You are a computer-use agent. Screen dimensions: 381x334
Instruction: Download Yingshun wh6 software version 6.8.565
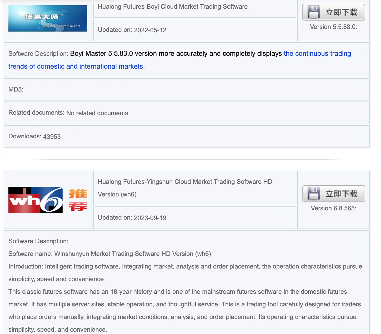coord(334,194)
